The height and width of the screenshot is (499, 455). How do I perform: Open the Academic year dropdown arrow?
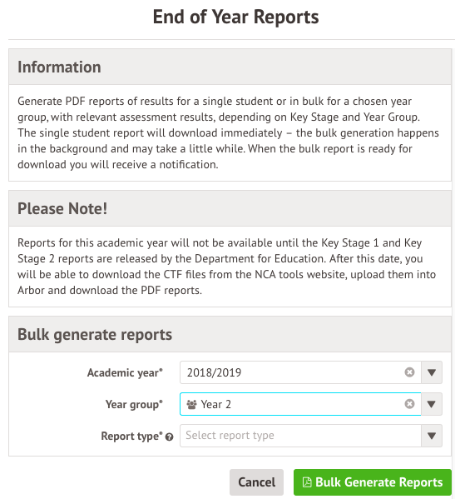click(x=432, y=372)
